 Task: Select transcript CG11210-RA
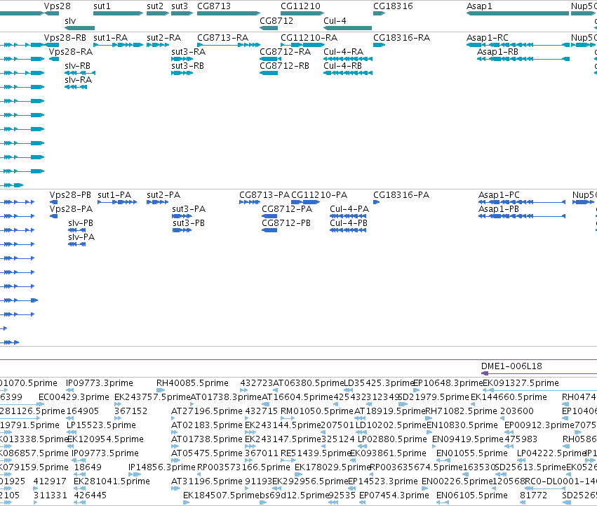click(309, 38)
